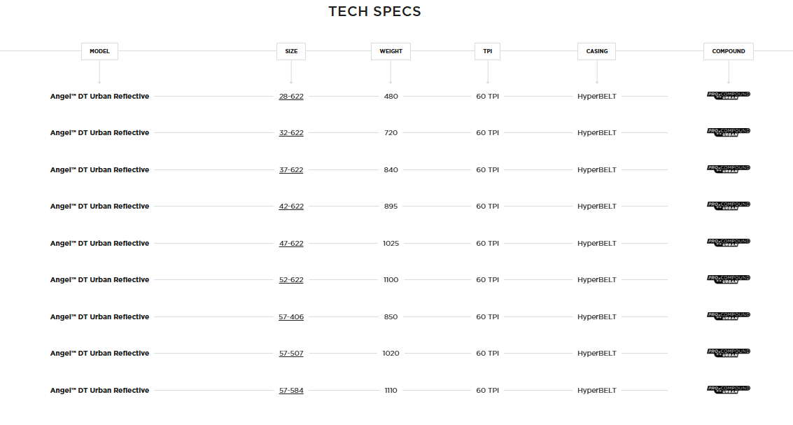Click the Pro Compound Urban icon for 32-622
This screenshot has width=793, height=425.
tap(728, 132)
